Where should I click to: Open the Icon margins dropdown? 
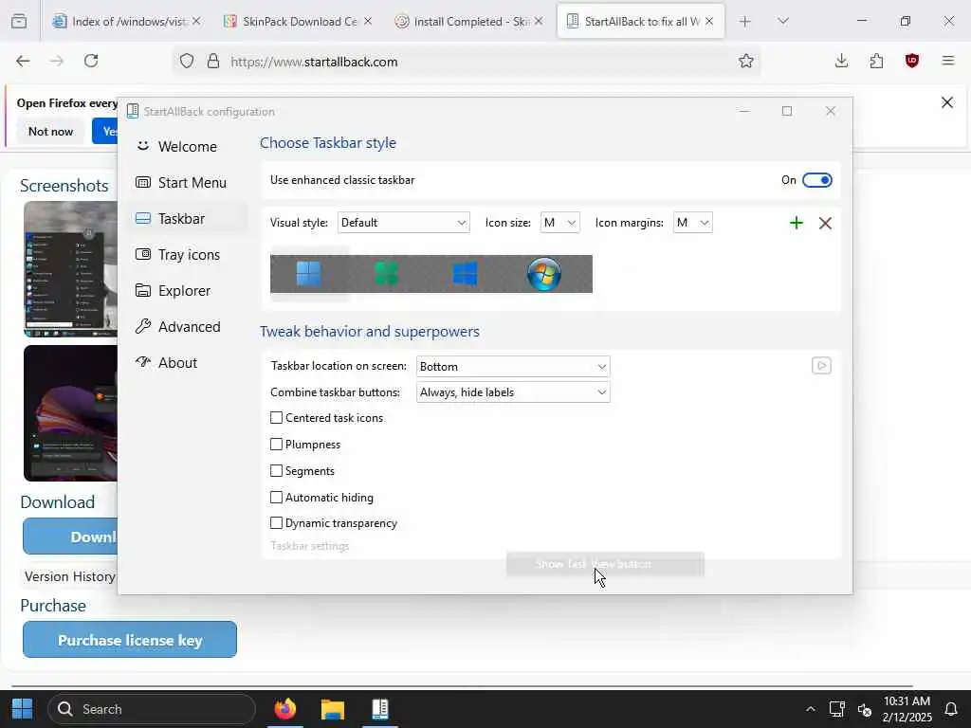(692, 222)
